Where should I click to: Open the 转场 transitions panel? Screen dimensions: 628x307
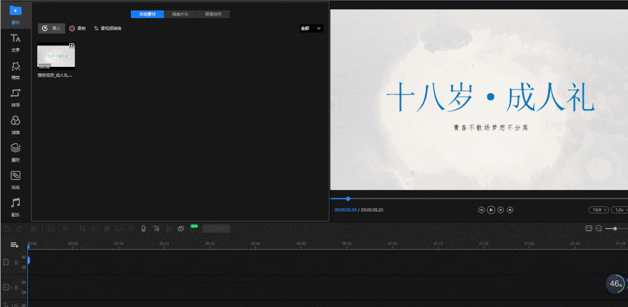click(15, 98)
